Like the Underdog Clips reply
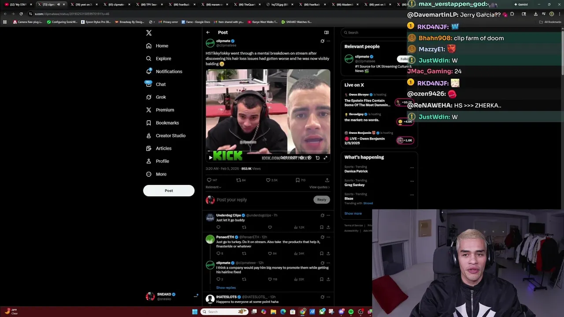564x317 pixels. [270, 227]
